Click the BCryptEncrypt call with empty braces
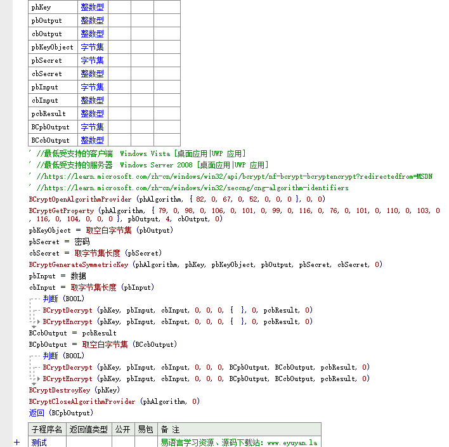Screen dimensions: 449x447 pos(178,321)
